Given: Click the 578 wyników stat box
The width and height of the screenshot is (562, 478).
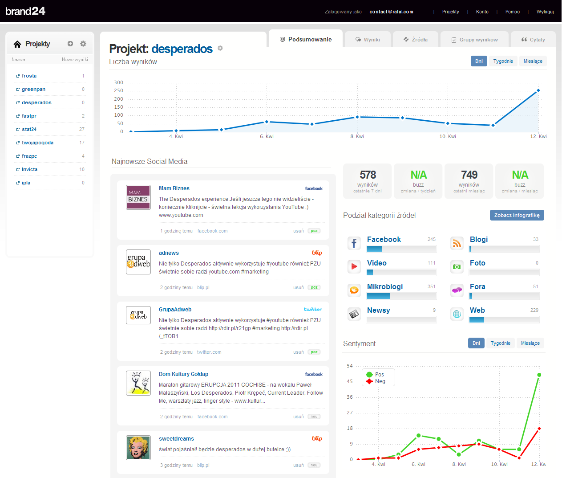Looking at the screenshot, I should pos(368,181).
